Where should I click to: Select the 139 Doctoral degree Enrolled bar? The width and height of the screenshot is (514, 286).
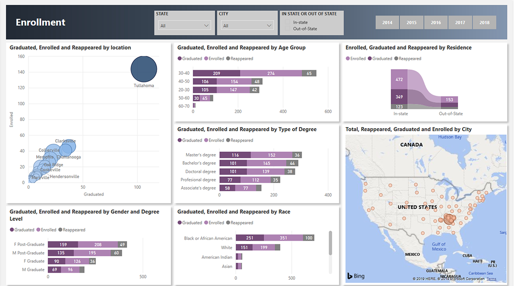[266, 172]
